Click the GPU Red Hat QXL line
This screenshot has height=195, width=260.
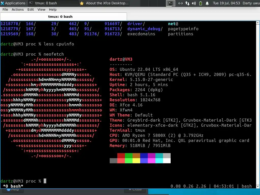(x=180, y=140)
